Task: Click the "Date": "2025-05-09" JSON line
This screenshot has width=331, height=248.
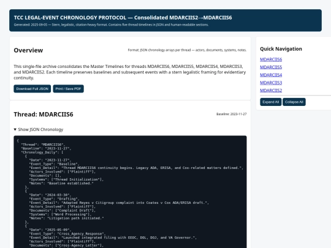Action: coord(50,230)
